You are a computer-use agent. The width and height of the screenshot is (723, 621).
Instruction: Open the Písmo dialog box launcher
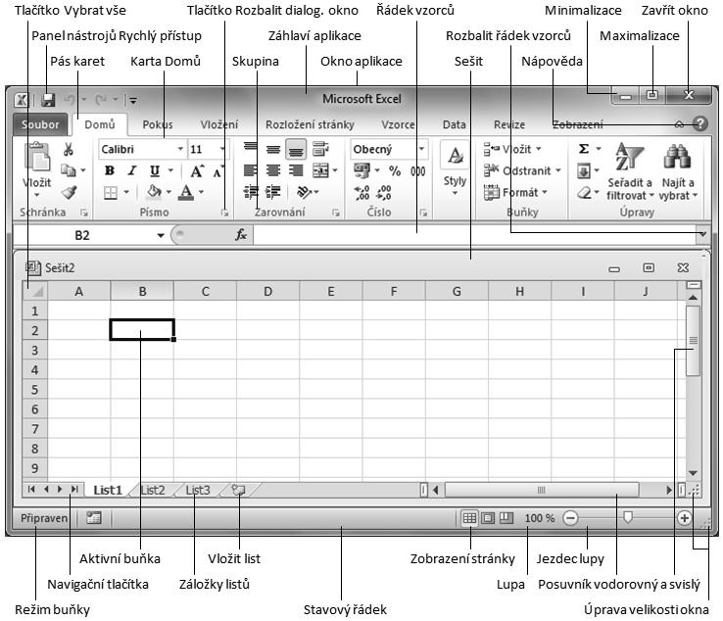[224, 213]
